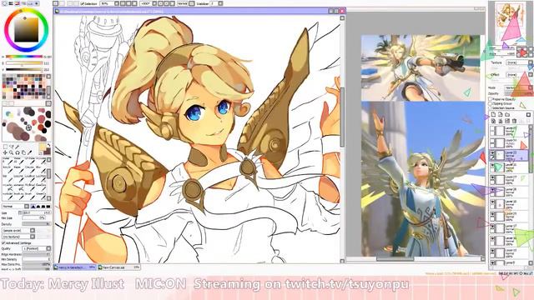Toggle the swatches panel icon
This screenshot has height=300, width=534.
click(x=30, y=3)
